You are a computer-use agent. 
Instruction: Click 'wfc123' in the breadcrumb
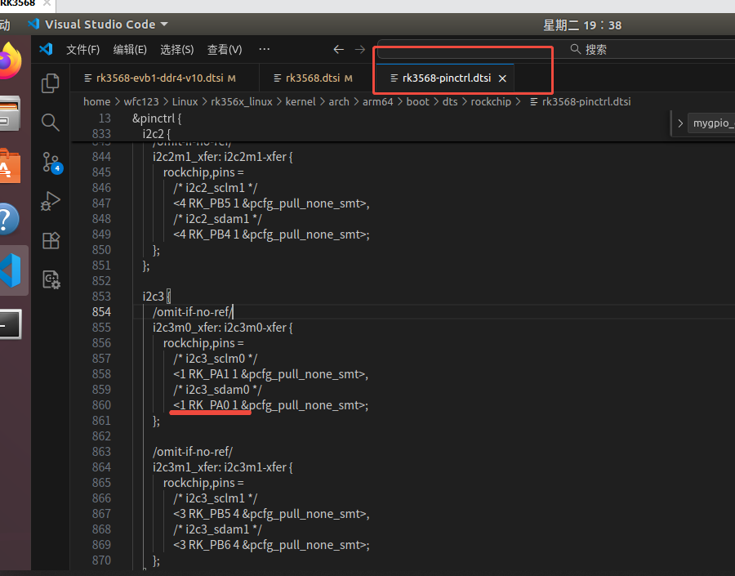click(x=141, y=102)
